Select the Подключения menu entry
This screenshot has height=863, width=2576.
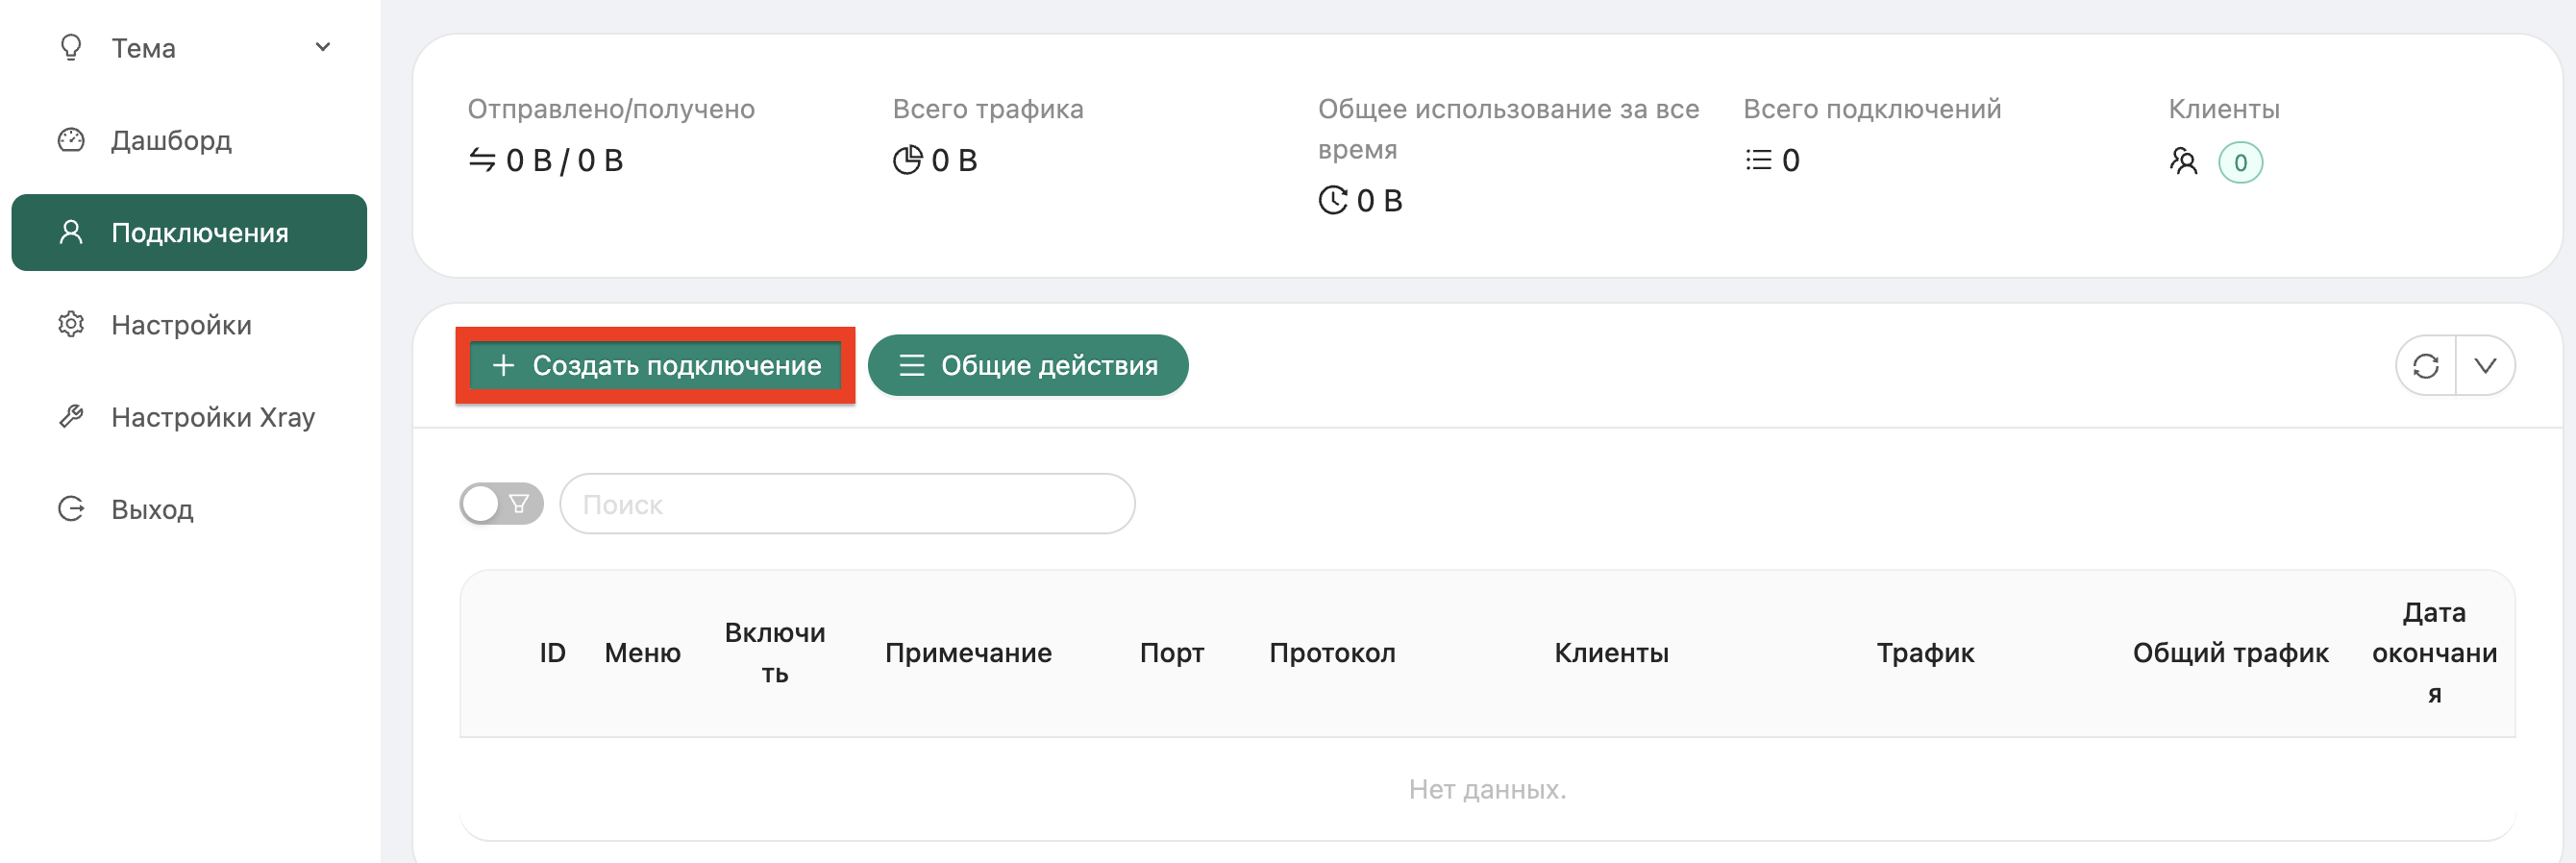(189, 232)
